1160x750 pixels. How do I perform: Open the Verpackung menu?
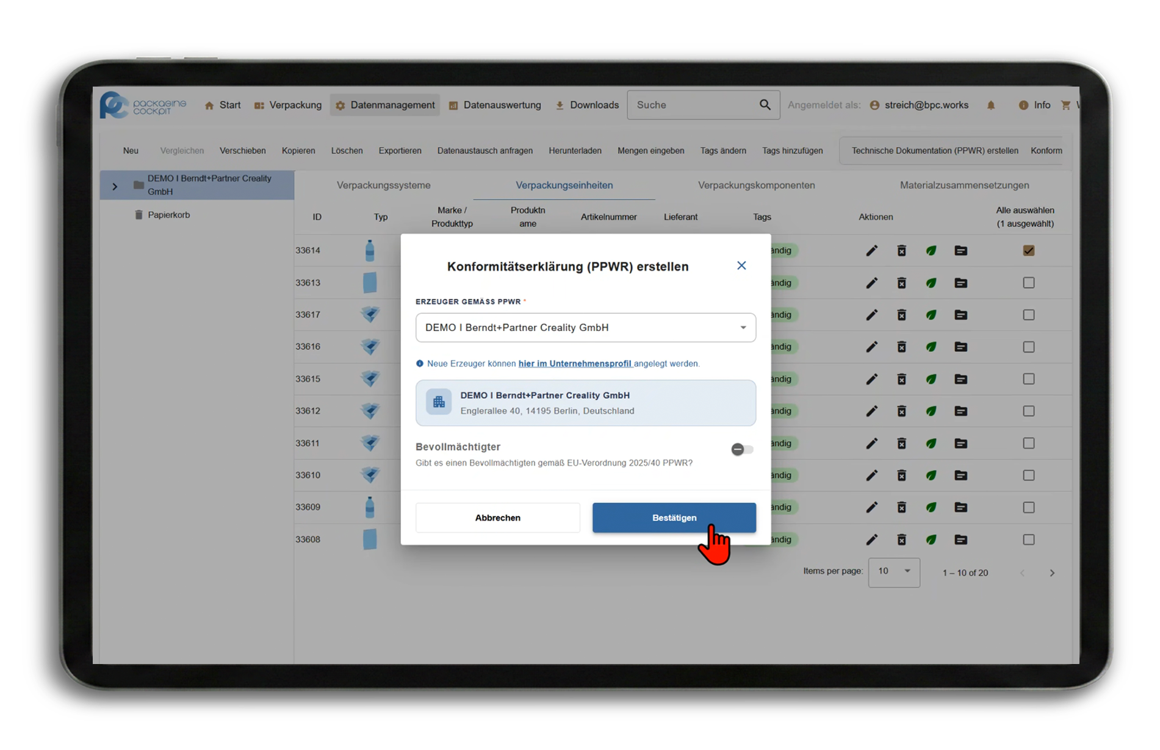[288, 105]
